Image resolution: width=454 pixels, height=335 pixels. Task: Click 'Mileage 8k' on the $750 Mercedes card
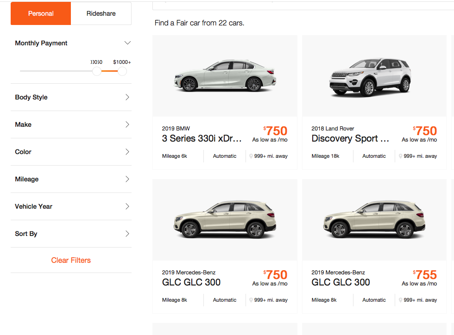(x=175, y=300)
